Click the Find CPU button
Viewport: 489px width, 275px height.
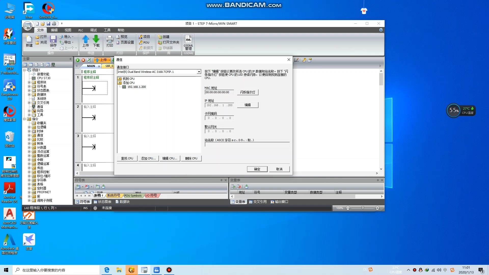pyautogui.click(x=127, y=158)
